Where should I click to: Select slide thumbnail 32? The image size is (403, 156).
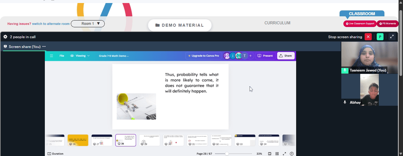point(221,140)
